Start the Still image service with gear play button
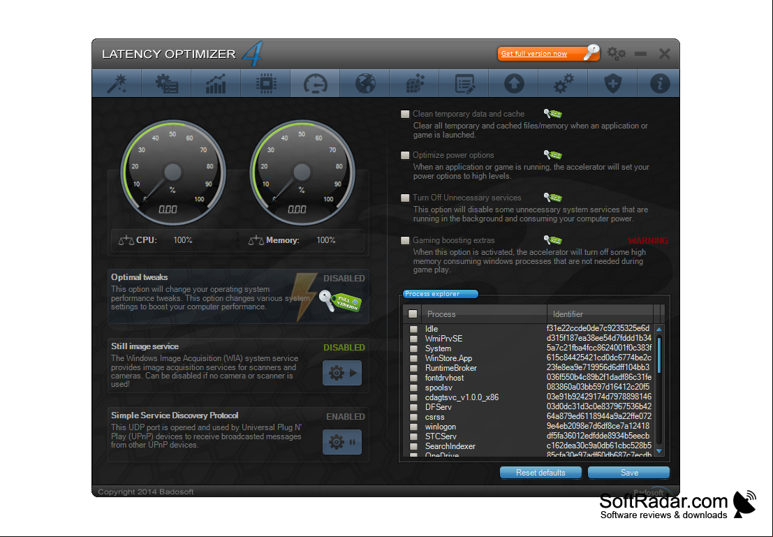 [x=342, y=373]
